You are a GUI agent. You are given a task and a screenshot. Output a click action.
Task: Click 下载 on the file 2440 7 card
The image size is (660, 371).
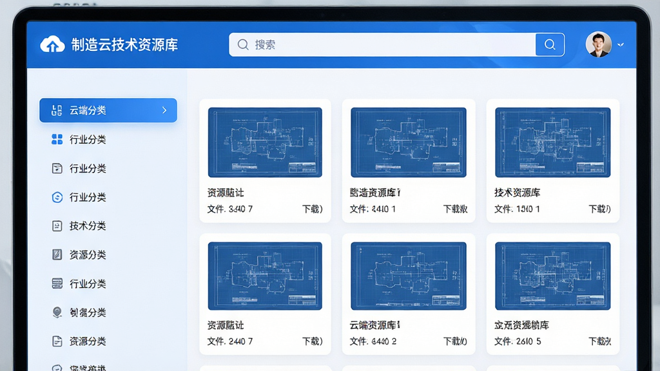tap(313, 341)
